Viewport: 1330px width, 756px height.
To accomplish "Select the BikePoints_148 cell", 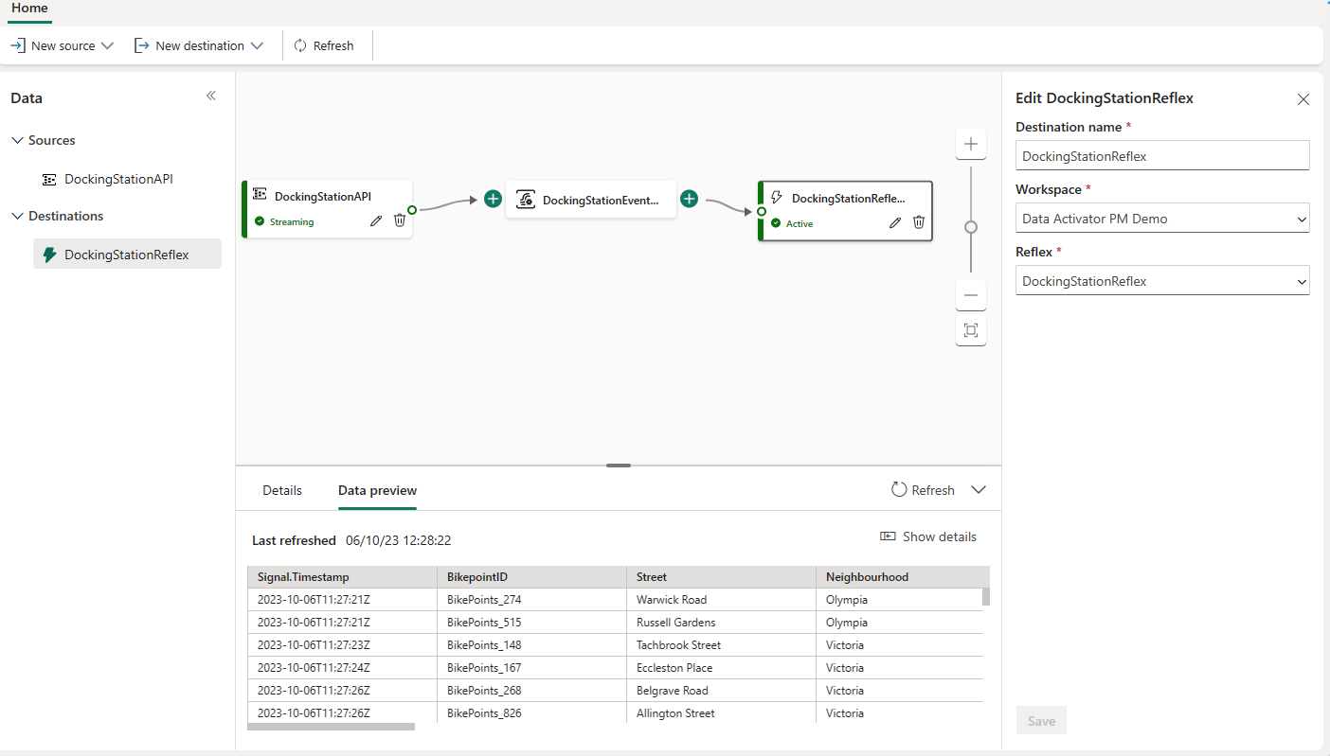I will [x=531, y=645].
